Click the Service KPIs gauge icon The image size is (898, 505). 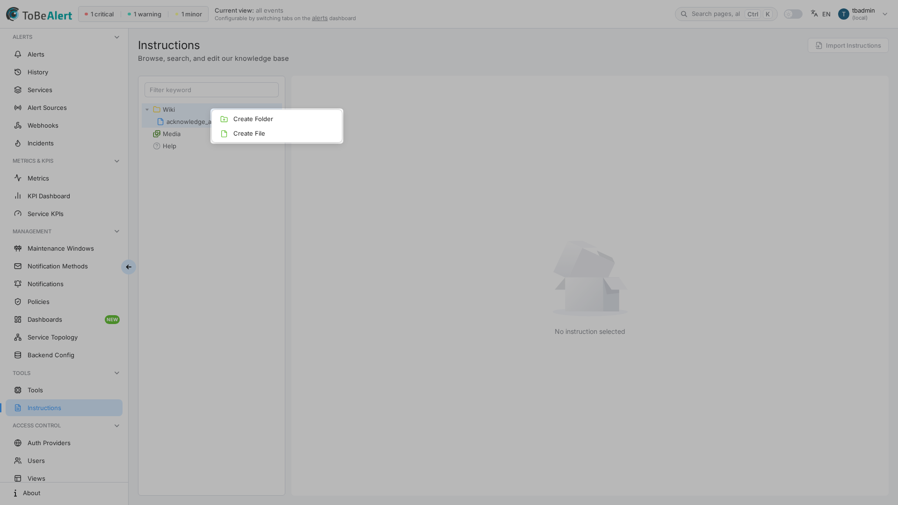pyautogui.click(x=18, y=214)
